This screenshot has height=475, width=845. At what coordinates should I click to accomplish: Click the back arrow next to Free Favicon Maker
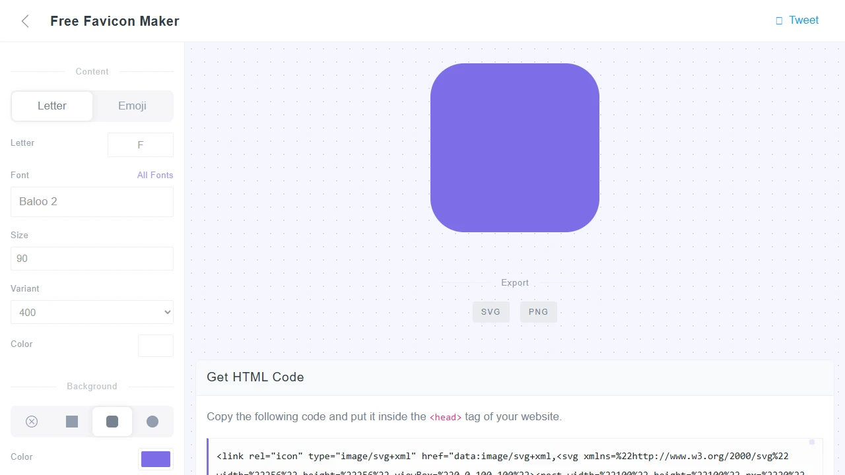24,20
